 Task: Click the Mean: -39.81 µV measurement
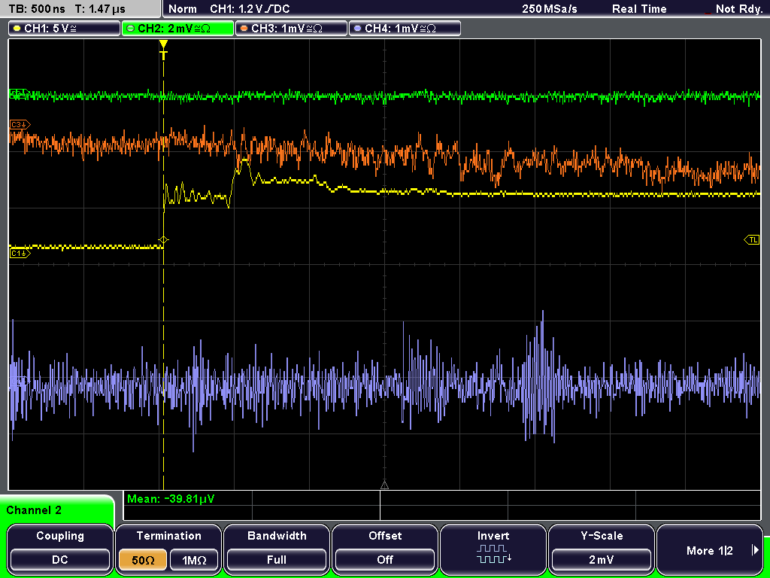tap(171, 499)
